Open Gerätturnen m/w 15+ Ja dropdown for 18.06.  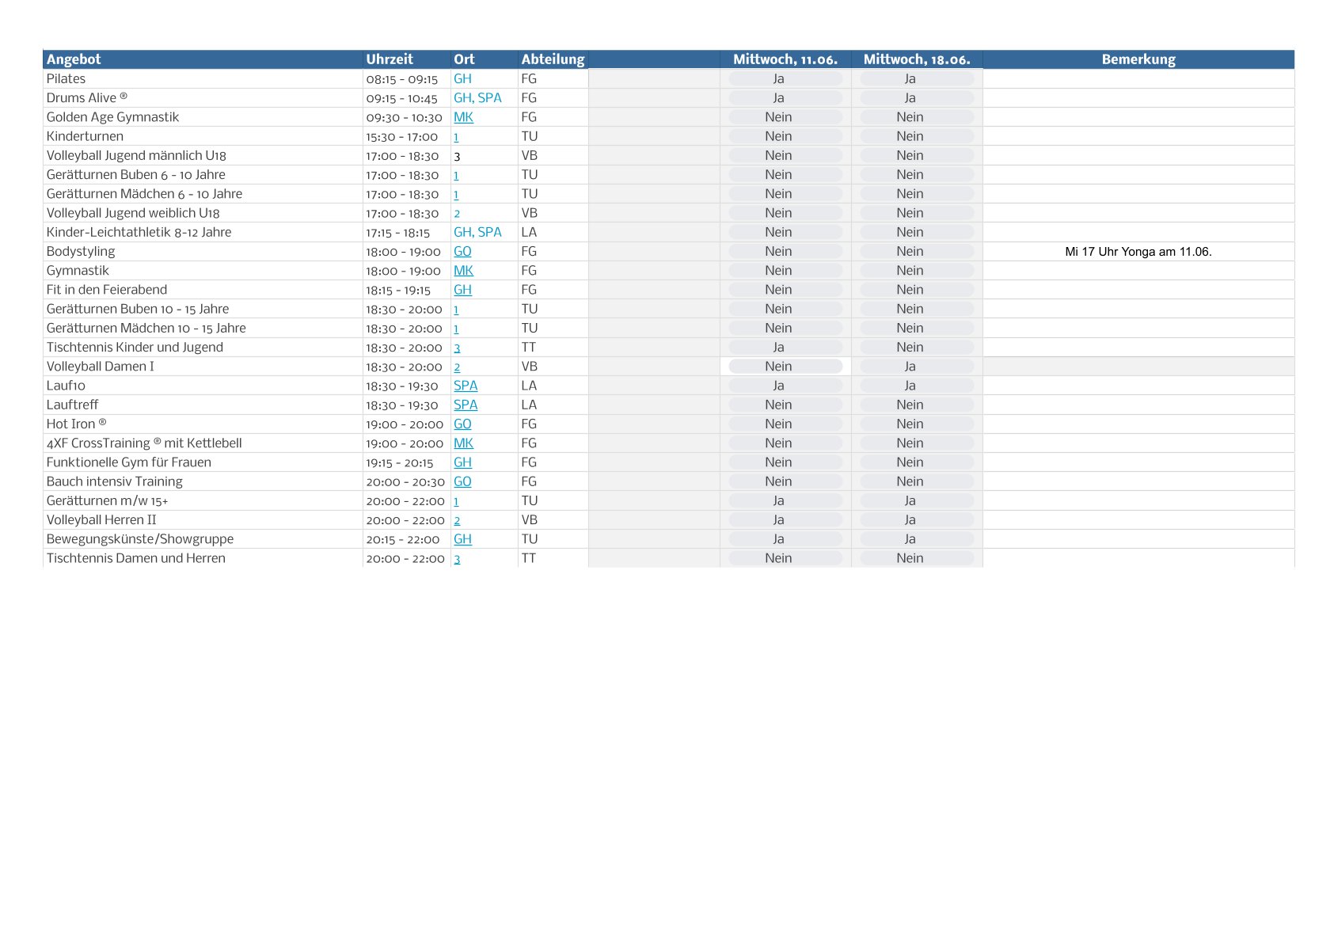click(x=917, y=500)
